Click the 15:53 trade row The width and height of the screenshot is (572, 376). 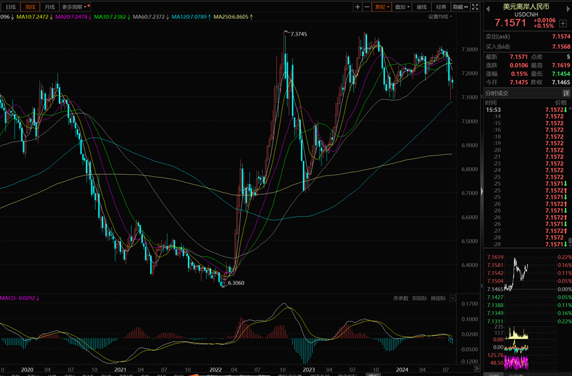click(x=526, y=110)
